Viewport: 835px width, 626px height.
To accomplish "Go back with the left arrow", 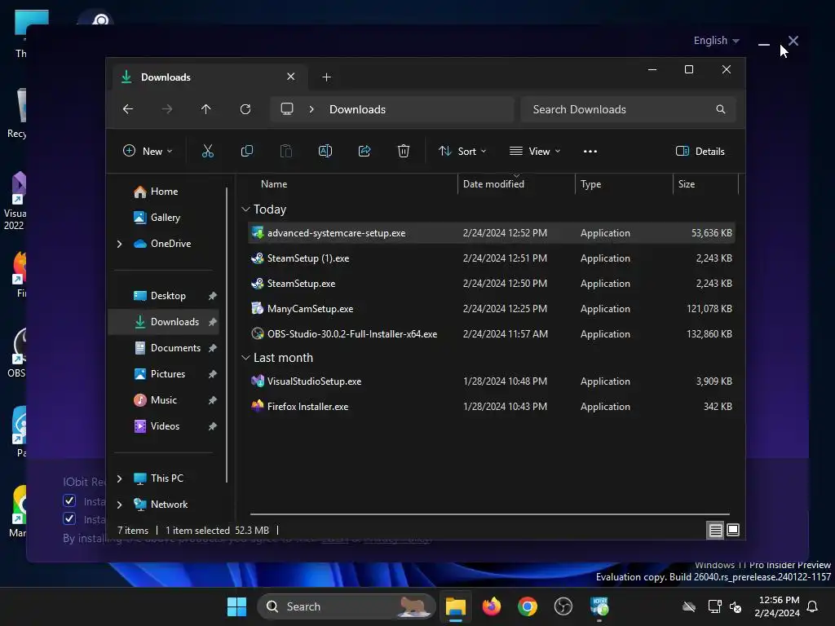I will (128, 109).
